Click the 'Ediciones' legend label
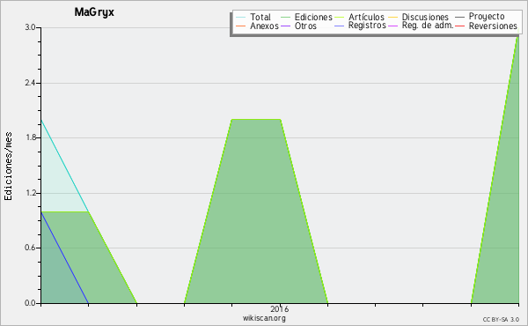The image size is (528, 326). [313, 17]
